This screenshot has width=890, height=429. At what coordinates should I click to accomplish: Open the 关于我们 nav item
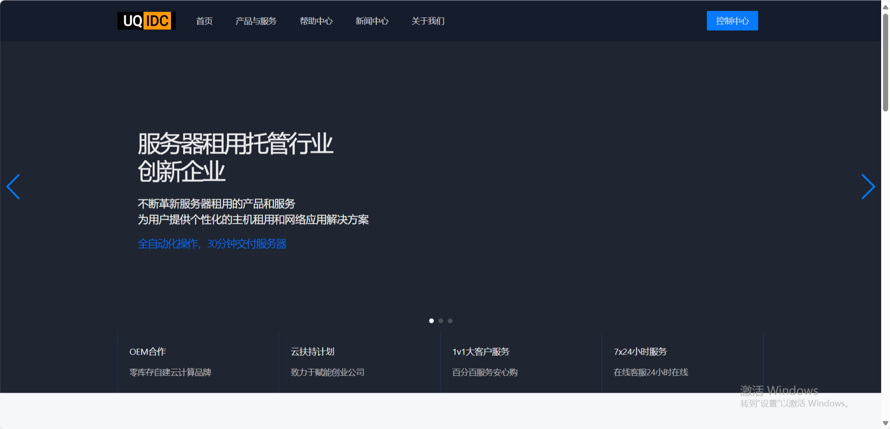(x=428, y=21)
